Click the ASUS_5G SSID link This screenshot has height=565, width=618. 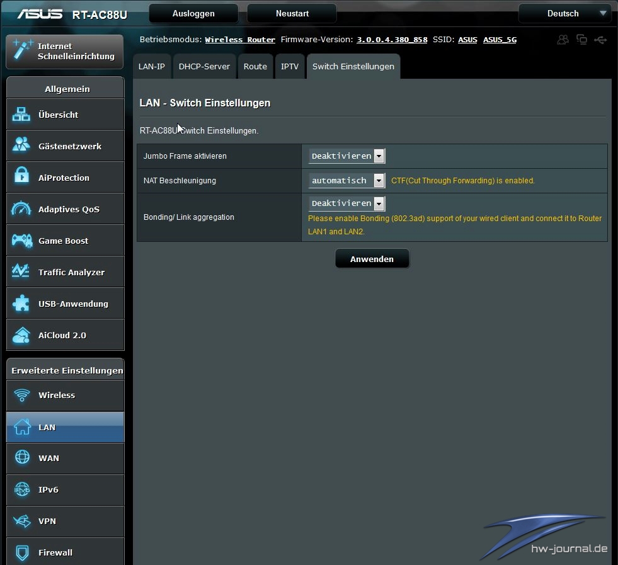pos(500,40)
